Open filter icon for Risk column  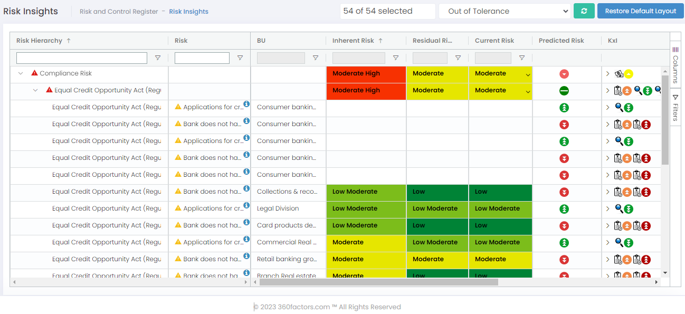(240, 58)
